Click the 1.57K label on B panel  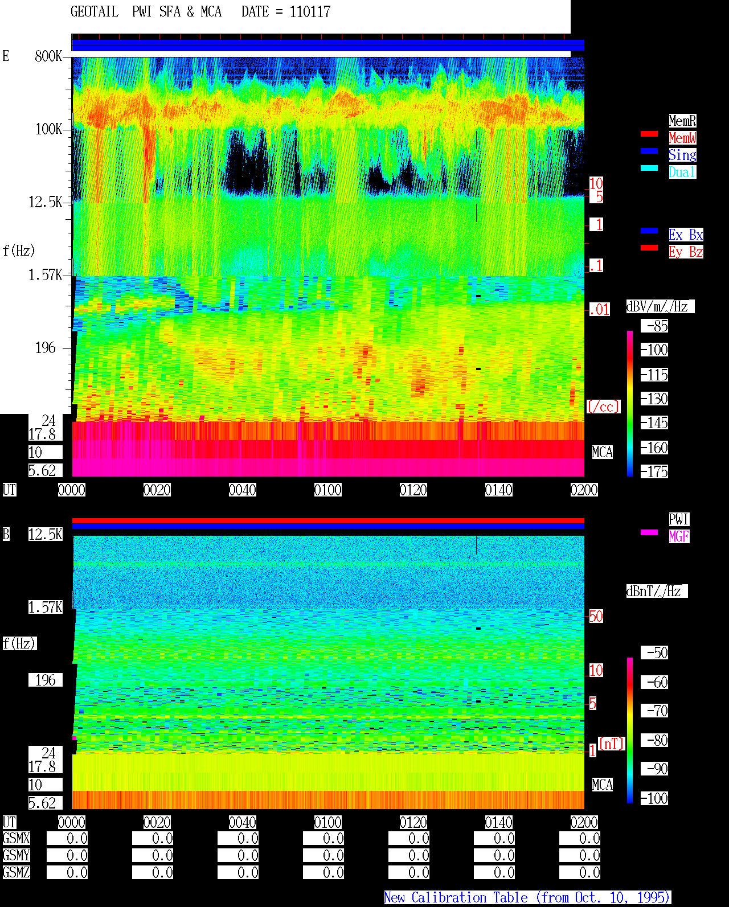point(46,607)
